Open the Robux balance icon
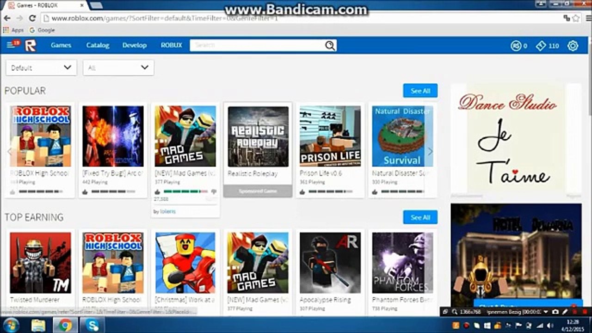The image size is (592, 333). pos(516,46)
